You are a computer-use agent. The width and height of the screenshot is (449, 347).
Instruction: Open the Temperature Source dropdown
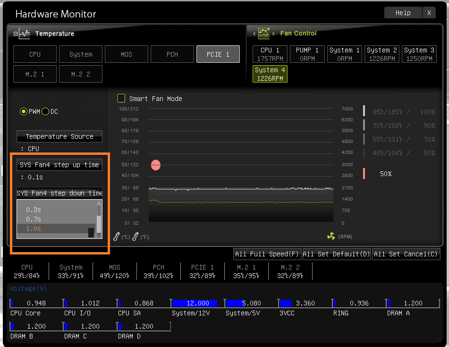tap(59, 136)
